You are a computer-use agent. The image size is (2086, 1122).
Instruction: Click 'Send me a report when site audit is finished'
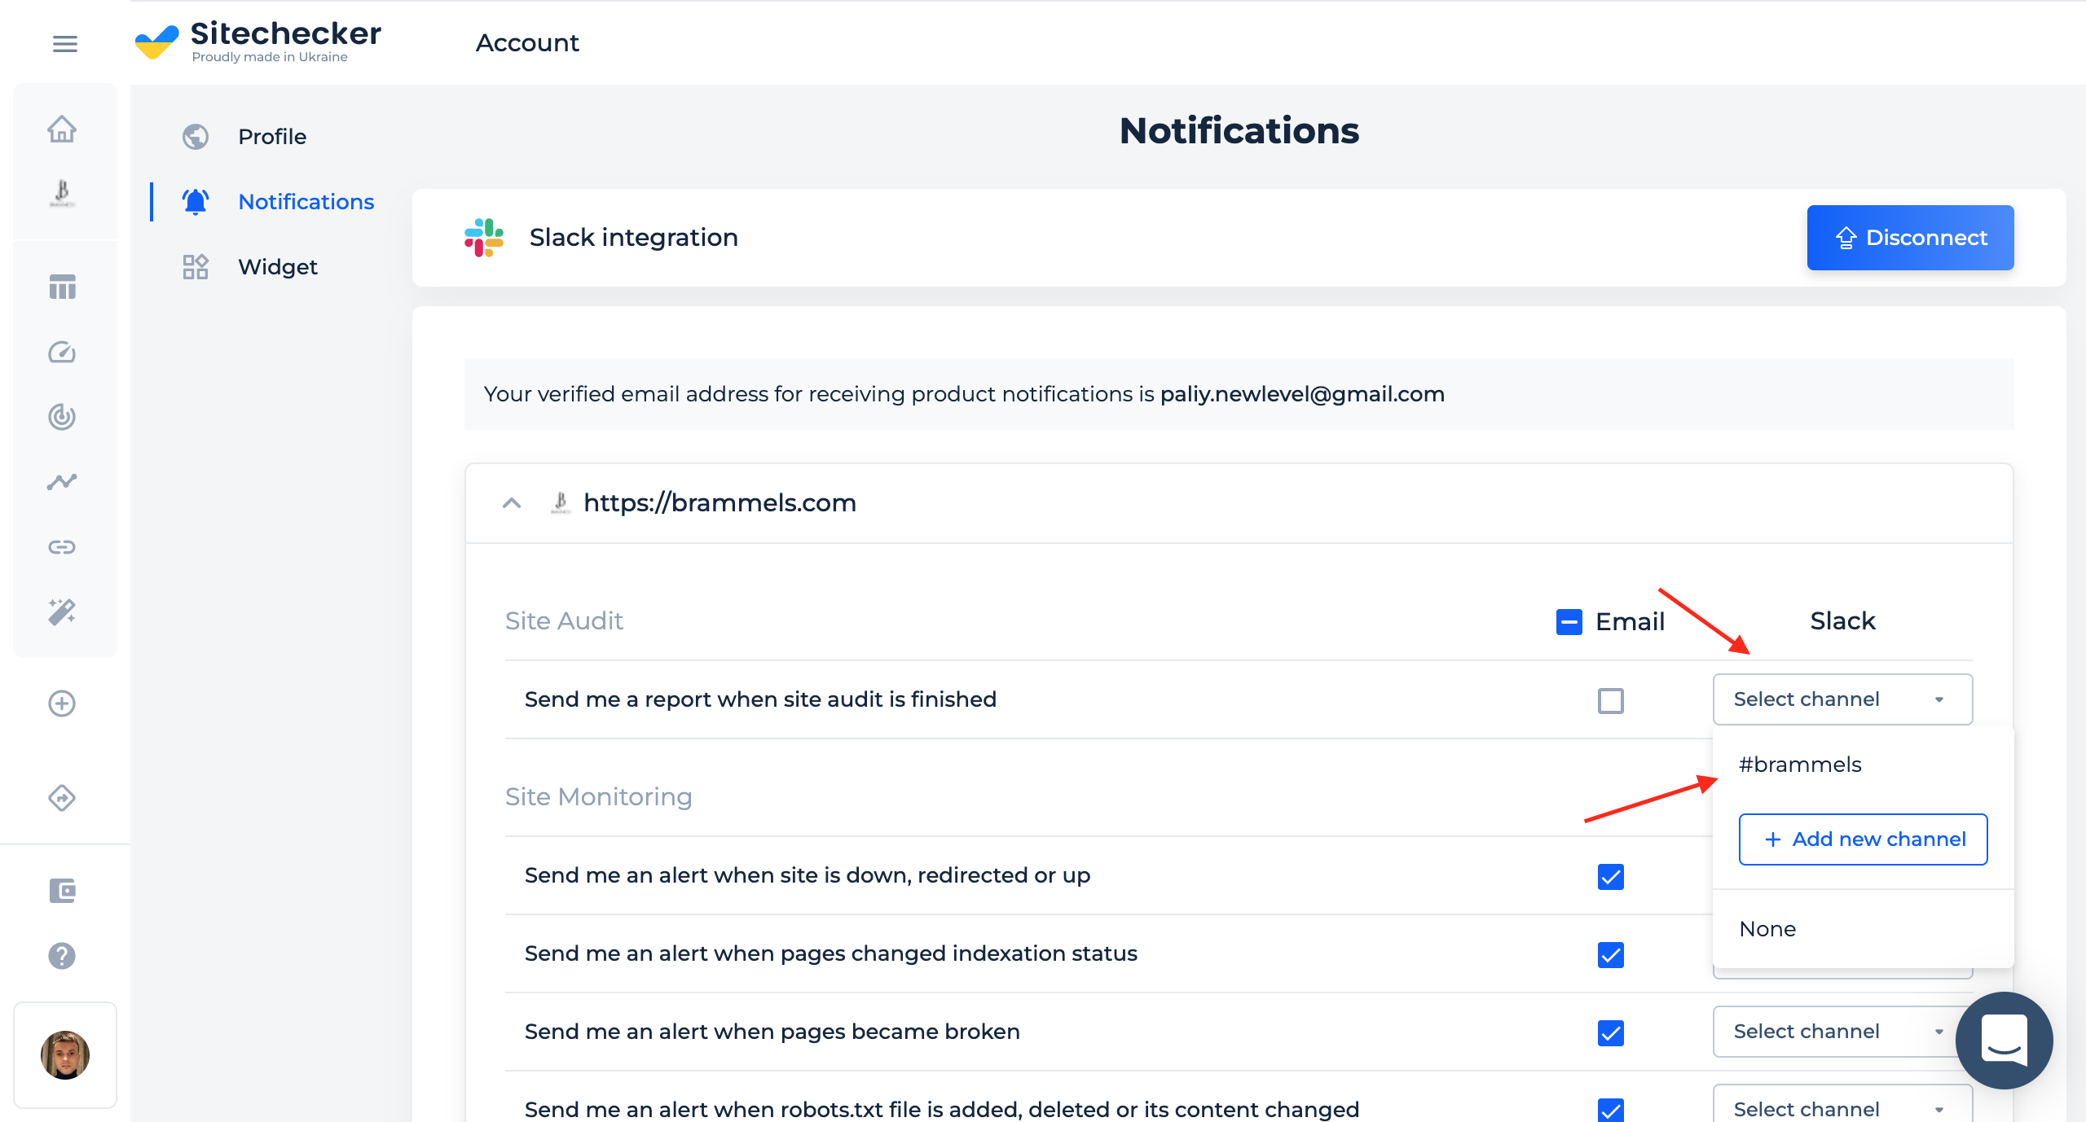(760, 699)
